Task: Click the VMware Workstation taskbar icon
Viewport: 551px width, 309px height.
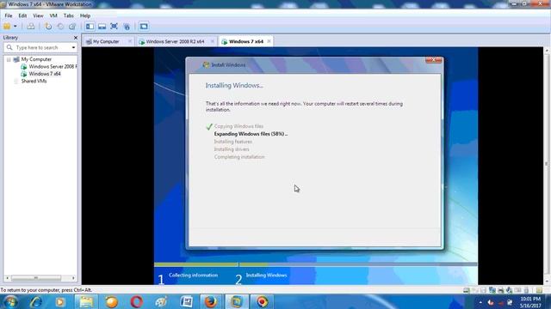Action: pyautogui.click(x=237, y=302)
